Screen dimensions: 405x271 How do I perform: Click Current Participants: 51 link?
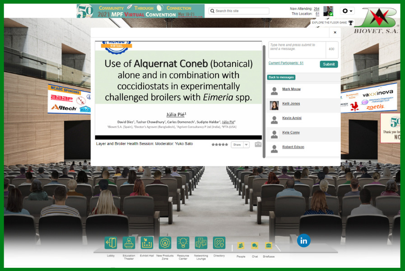286,63
